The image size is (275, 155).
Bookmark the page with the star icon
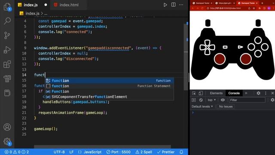(254, 8)
